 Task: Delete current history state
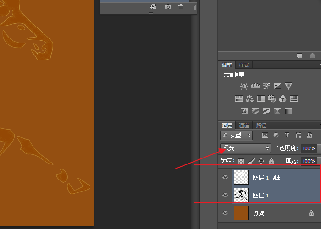point(181,7)
